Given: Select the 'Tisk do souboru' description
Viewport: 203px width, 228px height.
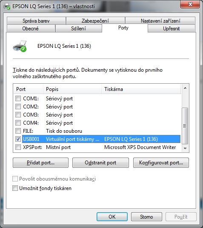Looking at the screenshot, I should click(64, 131).
